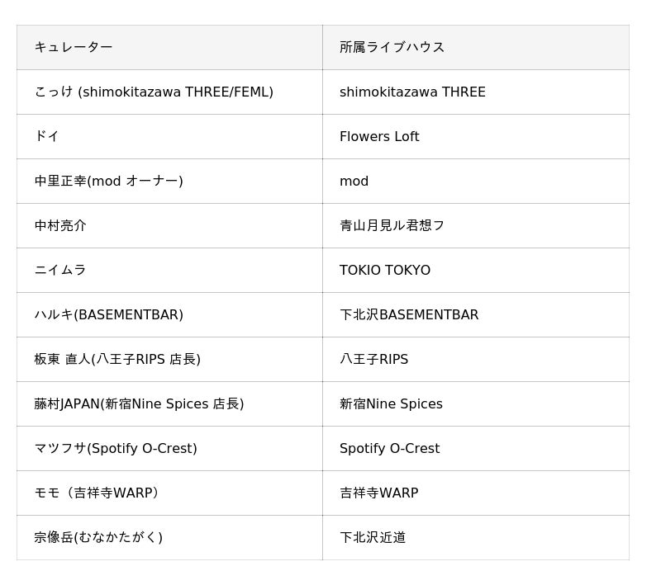Screen dimensions: 661x585
Task: Click the 所属ライブハウス column header
Action: click(x=476, y=47)
